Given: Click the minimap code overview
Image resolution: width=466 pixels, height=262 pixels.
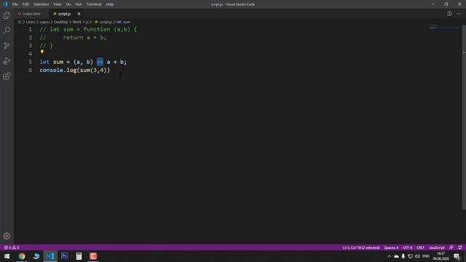Looking at the screenshot, I should tap(445, 28).
